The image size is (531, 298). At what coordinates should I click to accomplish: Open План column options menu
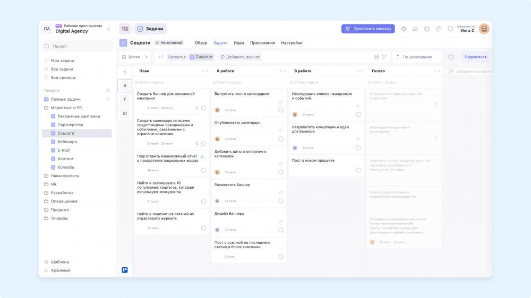point(205,71)
